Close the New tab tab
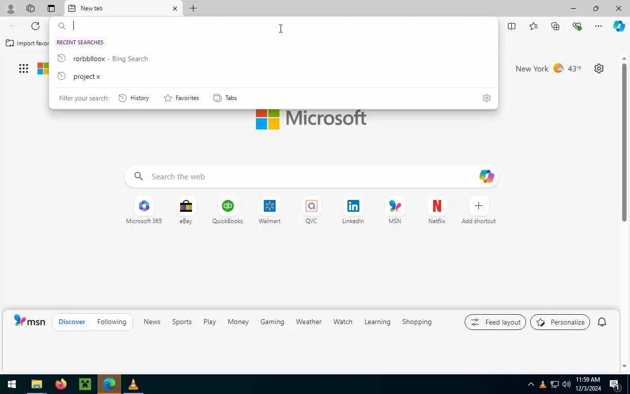 click(175, 8)
